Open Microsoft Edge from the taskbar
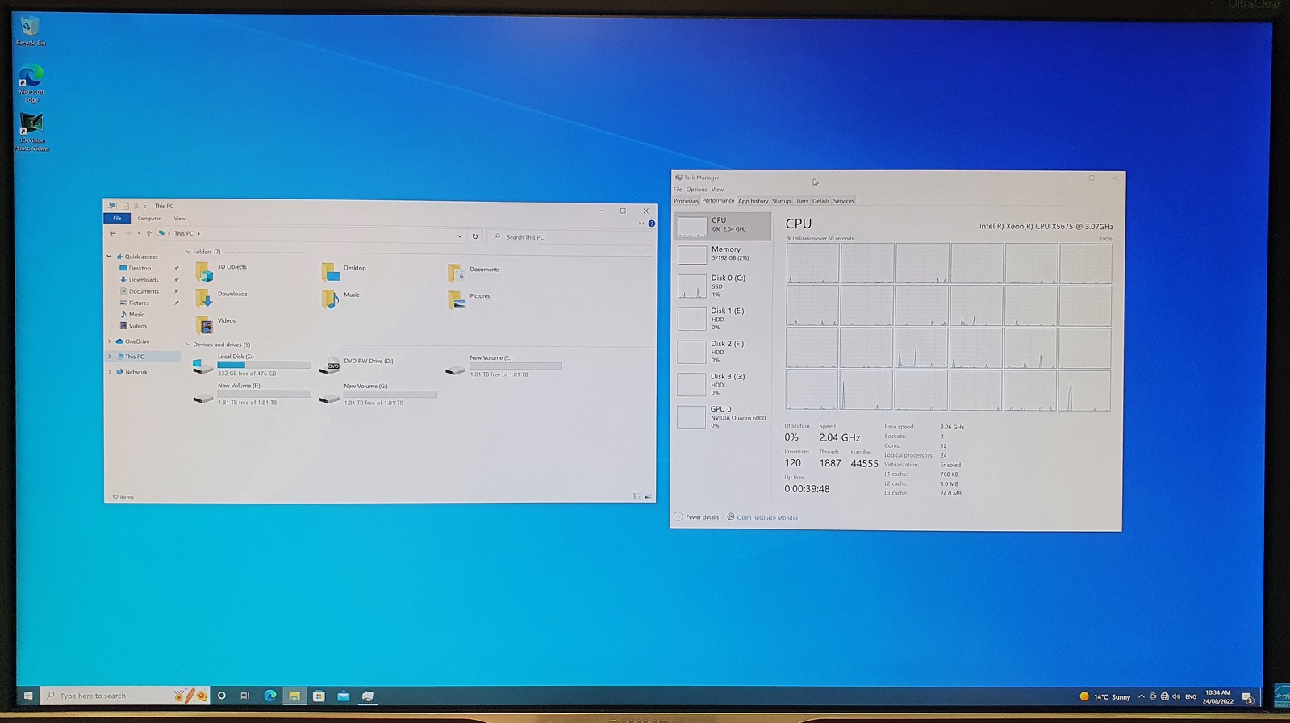Image resolution: width=1290 pixels, height=723 pixels. (270, 696)
